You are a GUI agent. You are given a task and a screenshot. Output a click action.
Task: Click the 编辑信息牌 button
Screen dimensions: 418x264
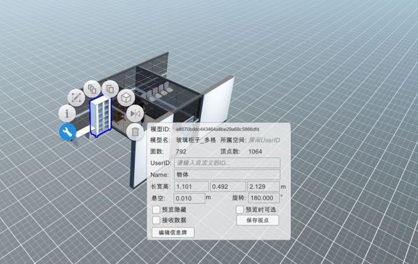coord(173,233)
